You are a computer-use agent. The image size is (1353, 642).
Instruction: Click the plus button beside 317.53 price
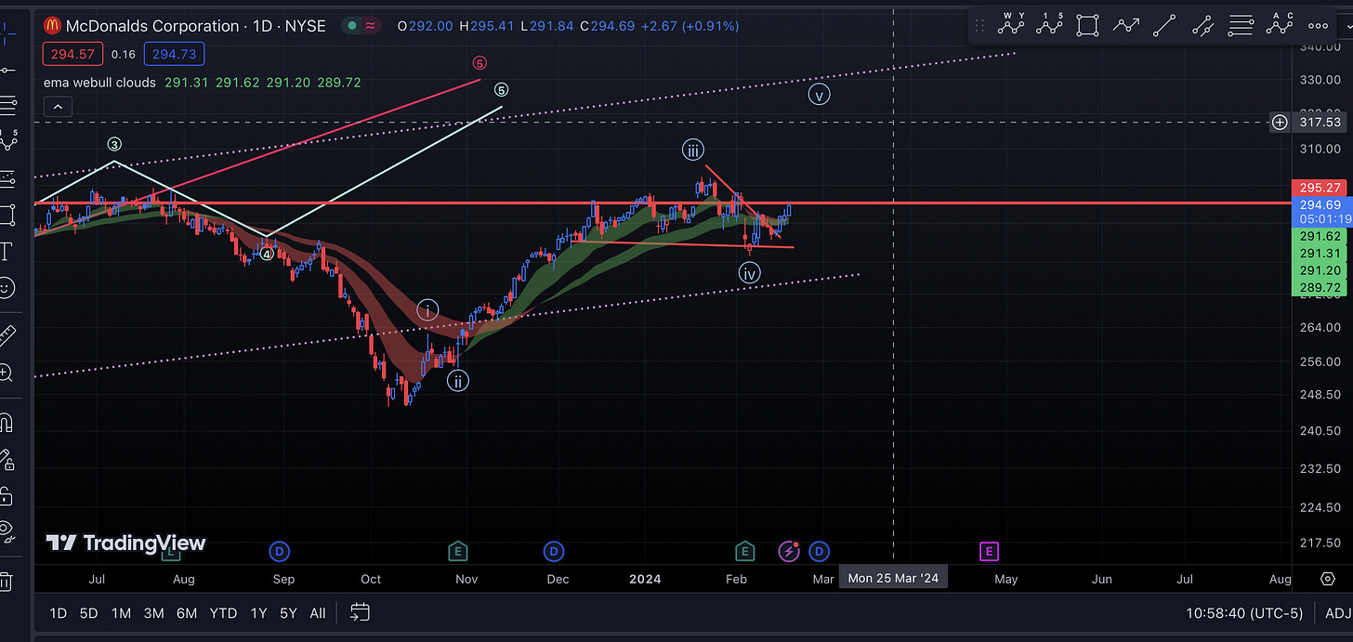[x=1280, y=122]
